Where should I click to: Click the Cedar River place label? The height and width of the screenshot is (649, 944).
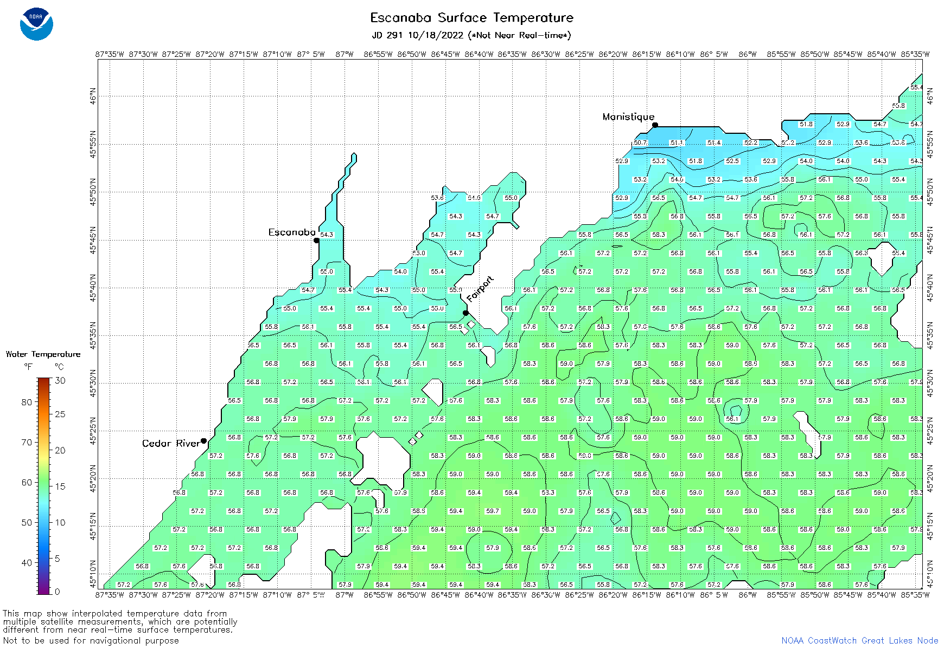(171, 444)
